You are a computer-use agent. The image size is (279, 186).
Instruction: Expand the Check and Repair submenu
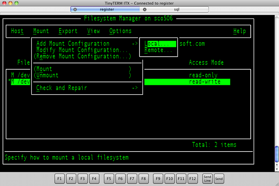coord(62,88)
